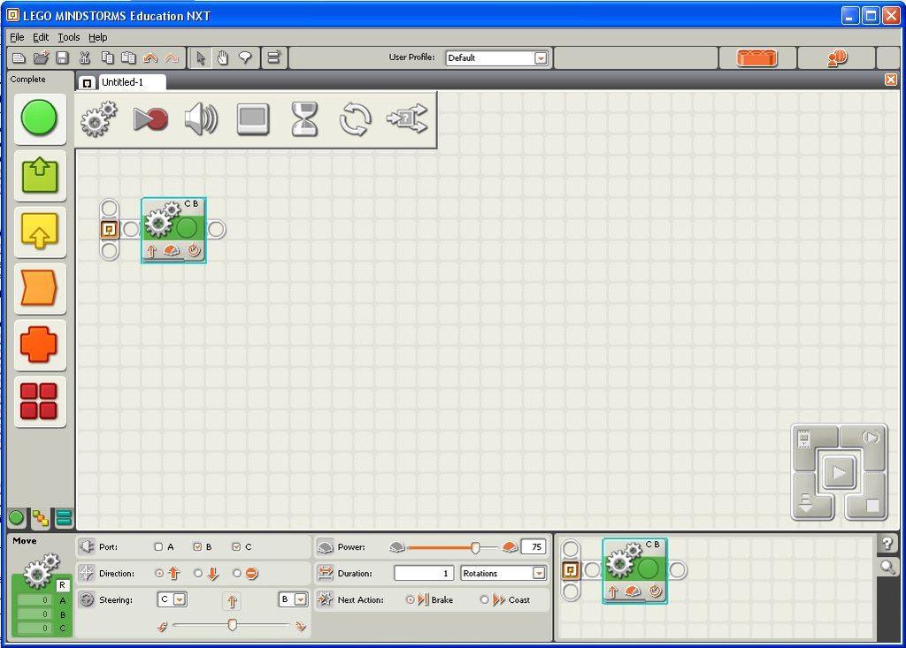Click the Stop button on the controller

(x=871, y=506)
